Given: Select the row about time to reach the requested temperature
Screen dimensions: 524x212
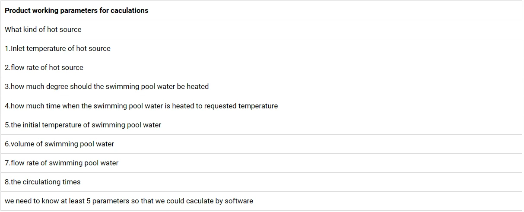Looking at the screenshot, I should tap(261, 106).
